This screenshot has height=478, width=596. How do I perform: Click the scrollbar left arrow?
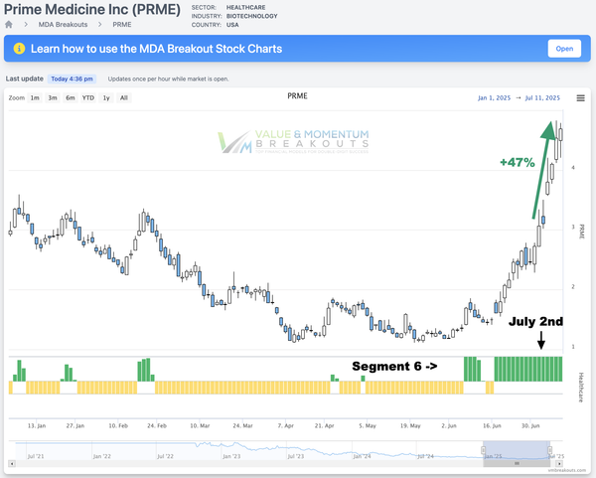(12, 463)
